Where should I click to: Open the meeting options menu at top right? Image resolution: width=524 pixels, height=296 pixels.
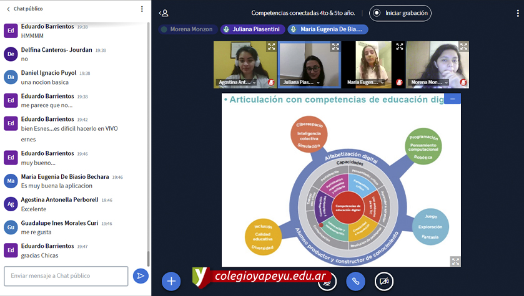[x=515, y=13]
